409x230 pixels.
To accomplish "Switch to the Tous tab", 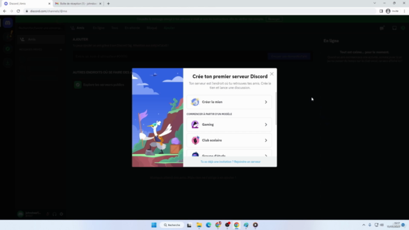I will pyautogui.click(x=114, y=28).
